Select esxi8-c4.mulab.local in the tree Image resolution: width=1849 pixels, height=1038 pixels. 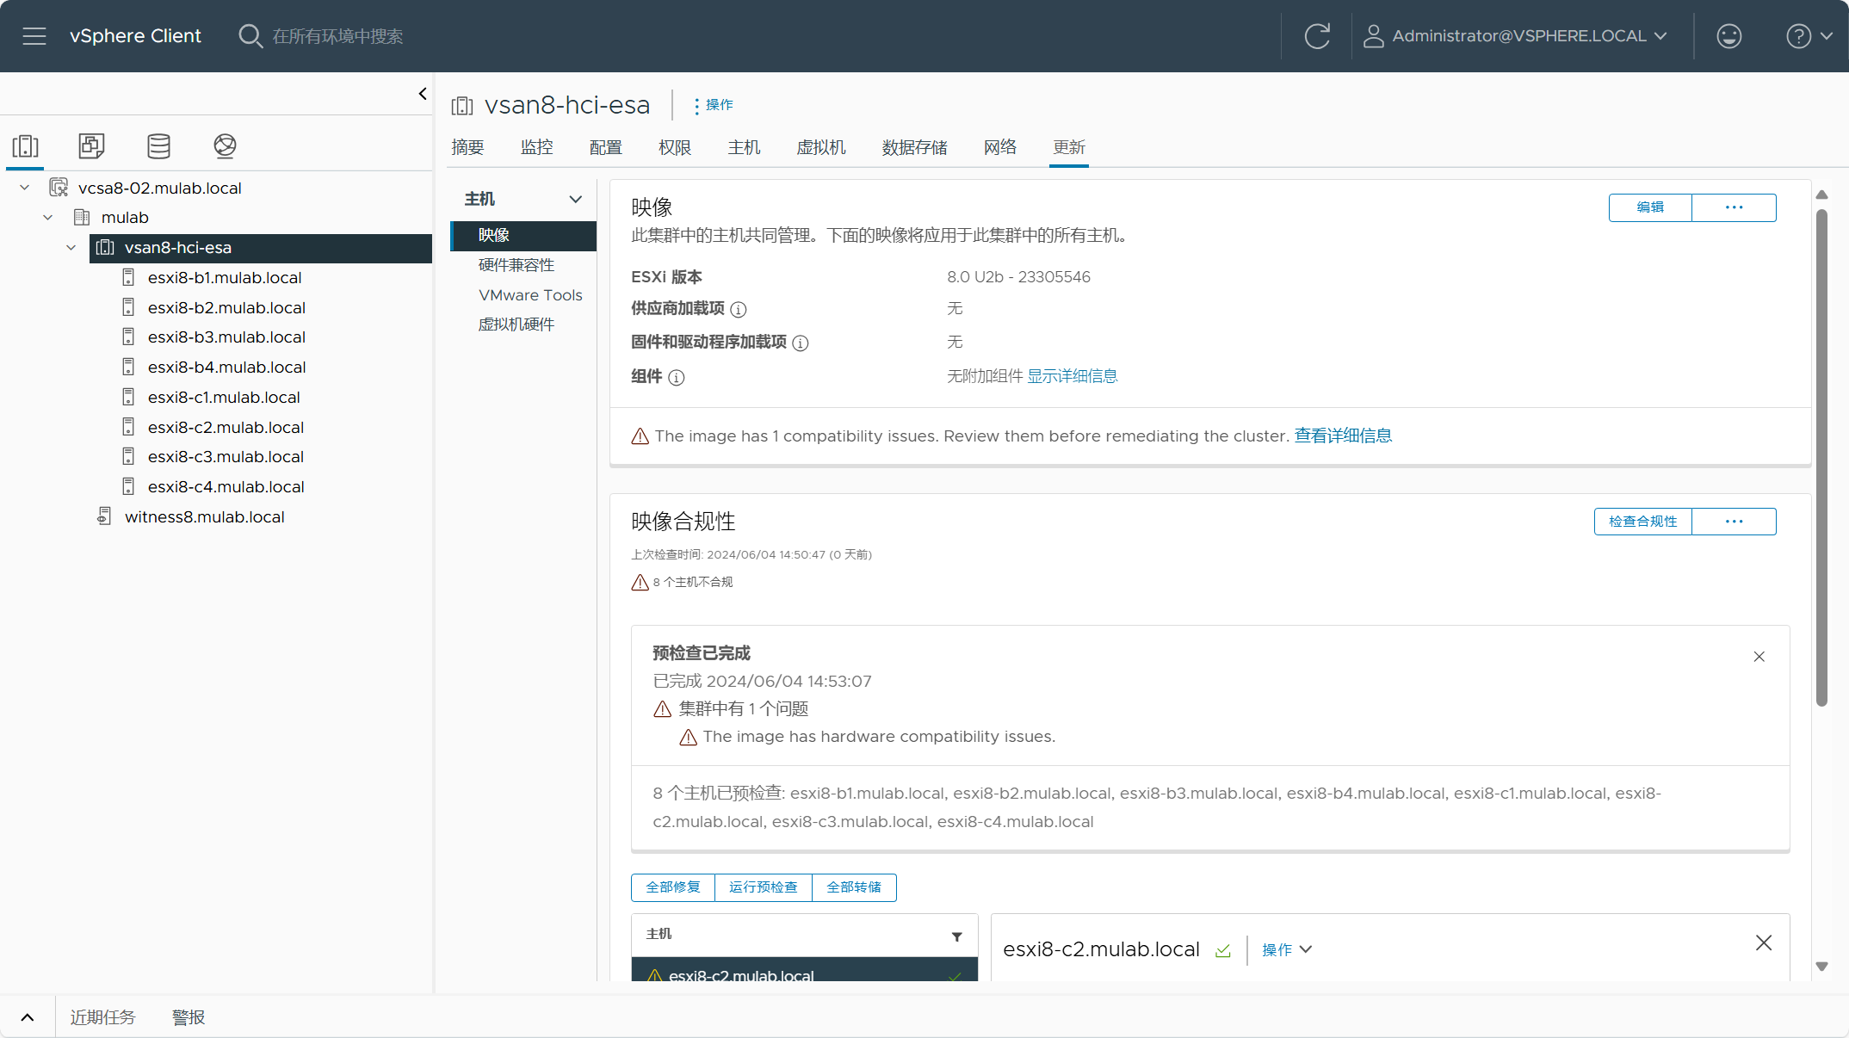226,487
